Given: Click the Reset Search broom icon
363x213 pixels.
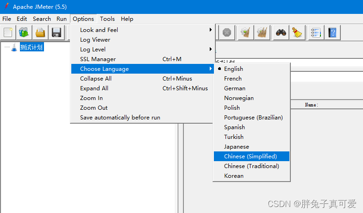Looking at the screenshot, I should 297,32.
